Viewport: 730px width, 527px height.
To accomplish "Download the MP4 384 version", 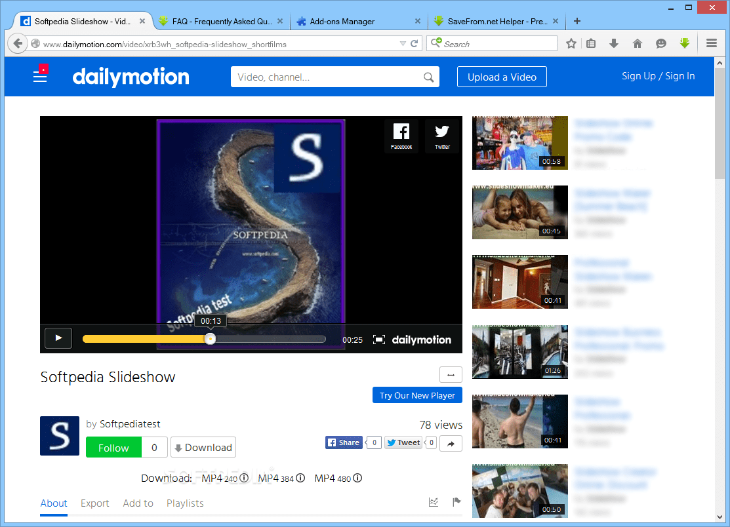I will (275, 478).
